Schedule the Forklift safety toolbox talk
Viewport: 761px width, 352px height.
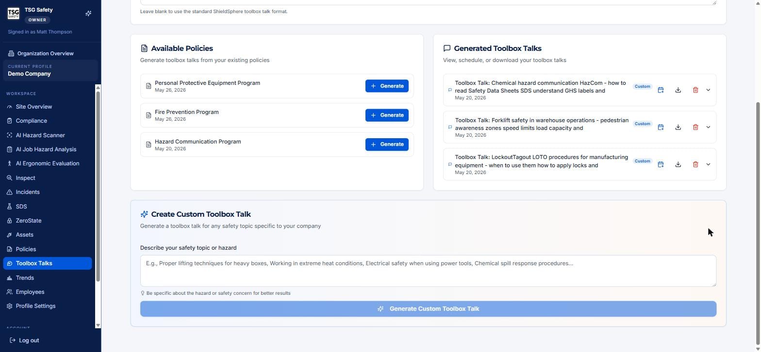click(x=661, y=128)
